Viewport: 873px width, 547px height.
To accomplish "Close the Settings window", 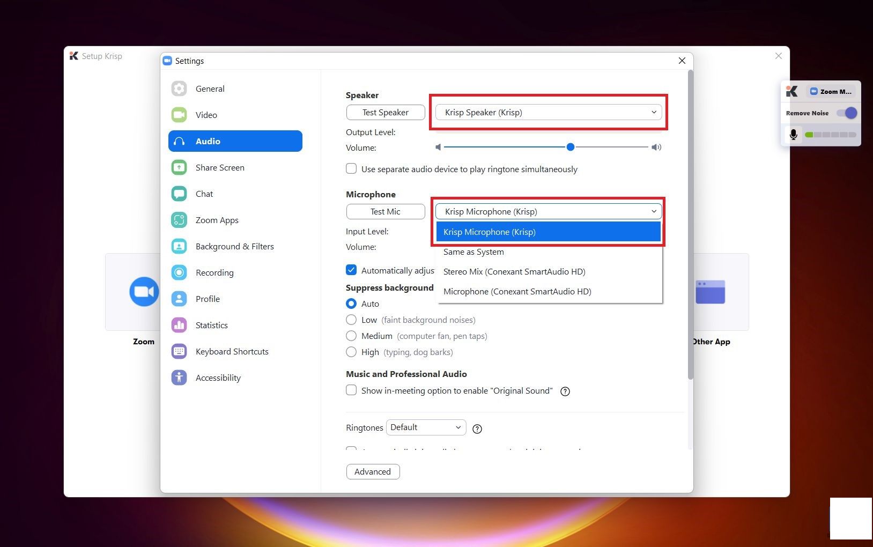I will pyautogui.click(x=682, y=61).
